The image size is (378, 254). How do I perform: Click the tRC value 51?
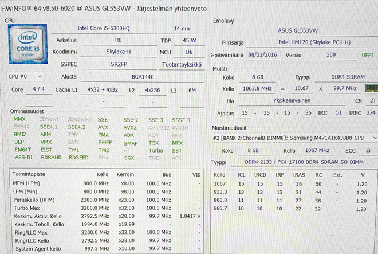coord(338,113)
